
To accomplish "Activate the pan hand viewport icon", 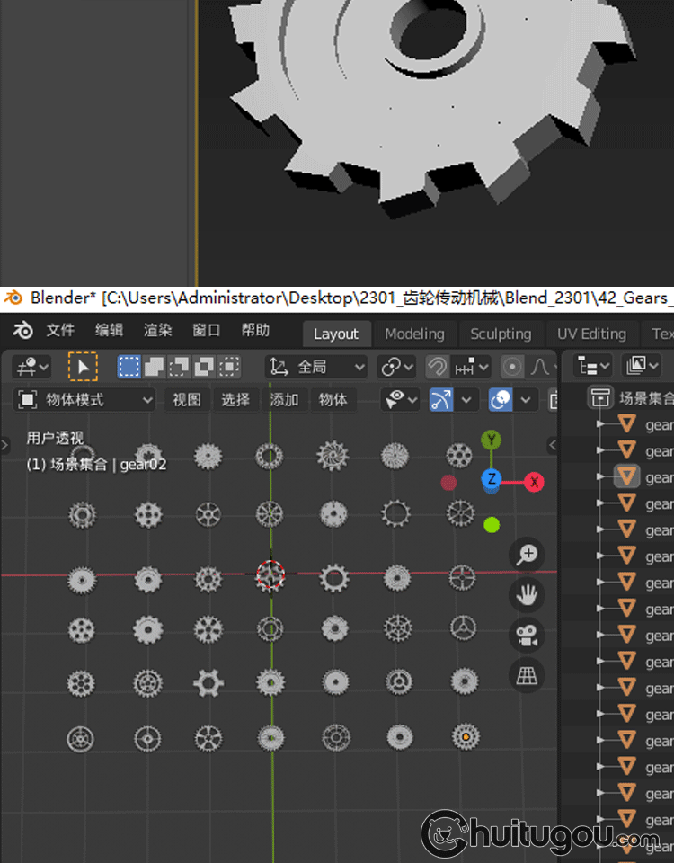I will coord(527,595).
